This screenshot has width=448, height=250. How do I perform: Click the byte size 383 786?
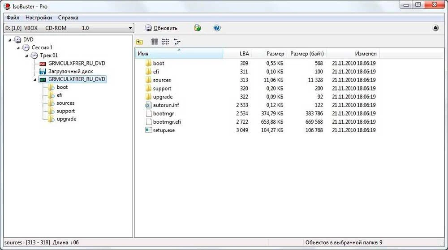click(x=314, y=113)
